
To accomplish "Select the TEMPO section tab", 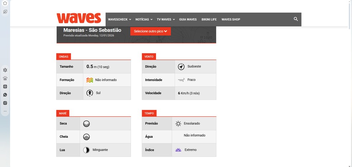I will coord(149,113).
